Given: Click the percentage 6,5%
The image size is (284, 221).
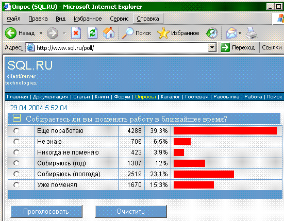Looking at the screenshot, I should (160, 142).
